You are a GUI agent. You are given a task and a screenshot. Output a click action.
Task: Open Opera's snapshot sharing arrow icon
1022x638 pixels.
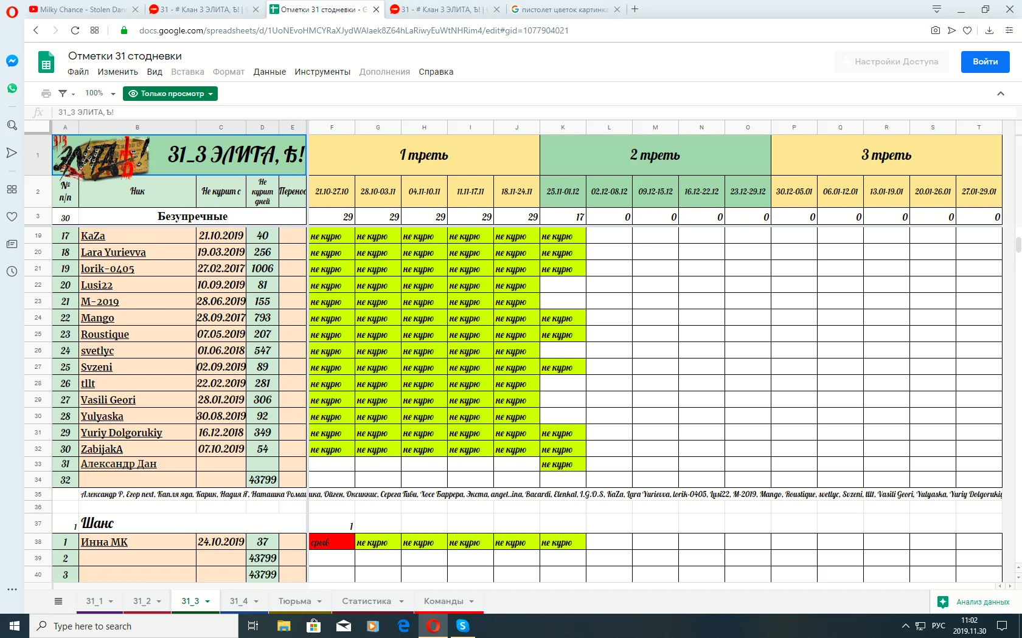tap(951, 30)
